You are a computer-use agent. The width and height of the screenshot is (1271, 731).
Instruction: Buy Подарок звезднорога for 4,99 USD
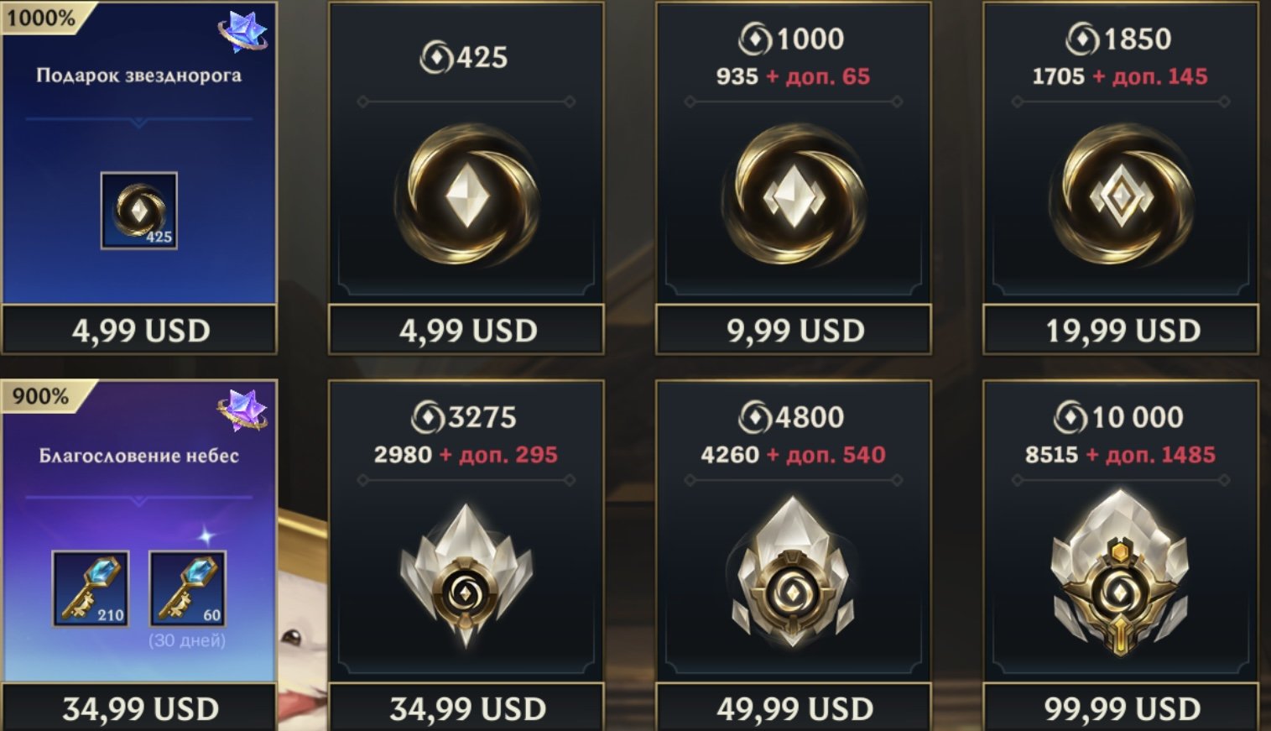[x=139, y=330]
